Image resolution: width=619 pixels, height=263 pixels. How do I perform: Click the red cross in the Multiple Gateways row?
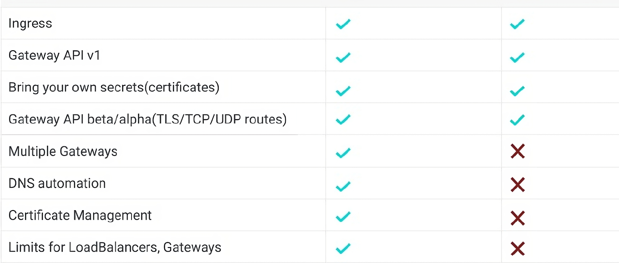[x=518, y=151]
